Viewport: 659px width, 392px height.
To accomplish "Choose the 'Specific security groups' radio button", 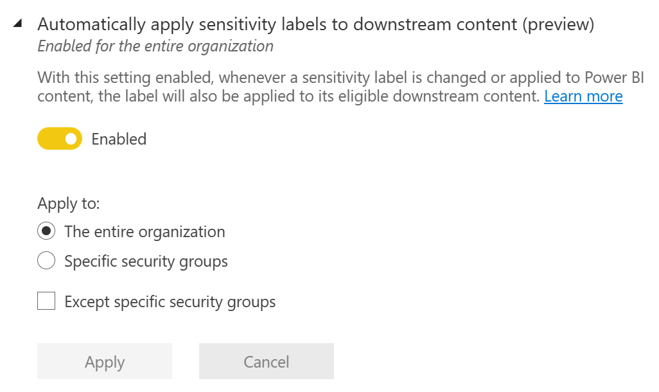I will coord(46,261).
